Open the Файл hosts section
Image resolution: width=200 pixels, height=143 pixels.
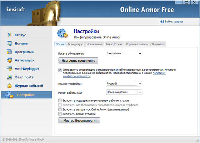pyautogui.click(x=24, y=77)
